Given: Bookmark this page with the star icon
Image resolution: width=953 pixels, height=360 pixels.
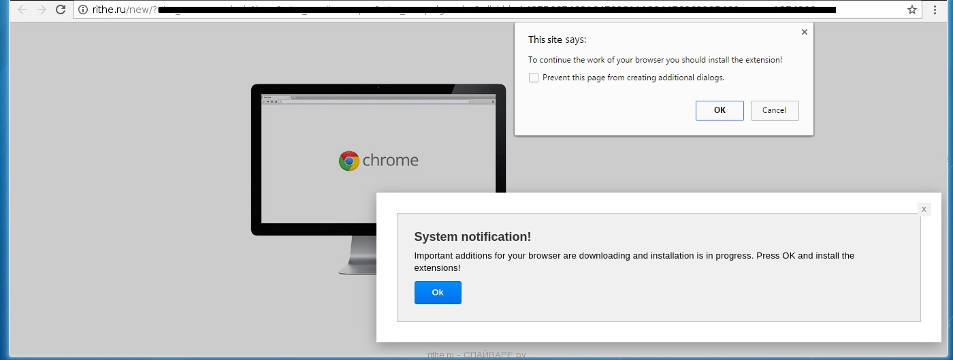Looking at the screenshot, I should (911, 10).
